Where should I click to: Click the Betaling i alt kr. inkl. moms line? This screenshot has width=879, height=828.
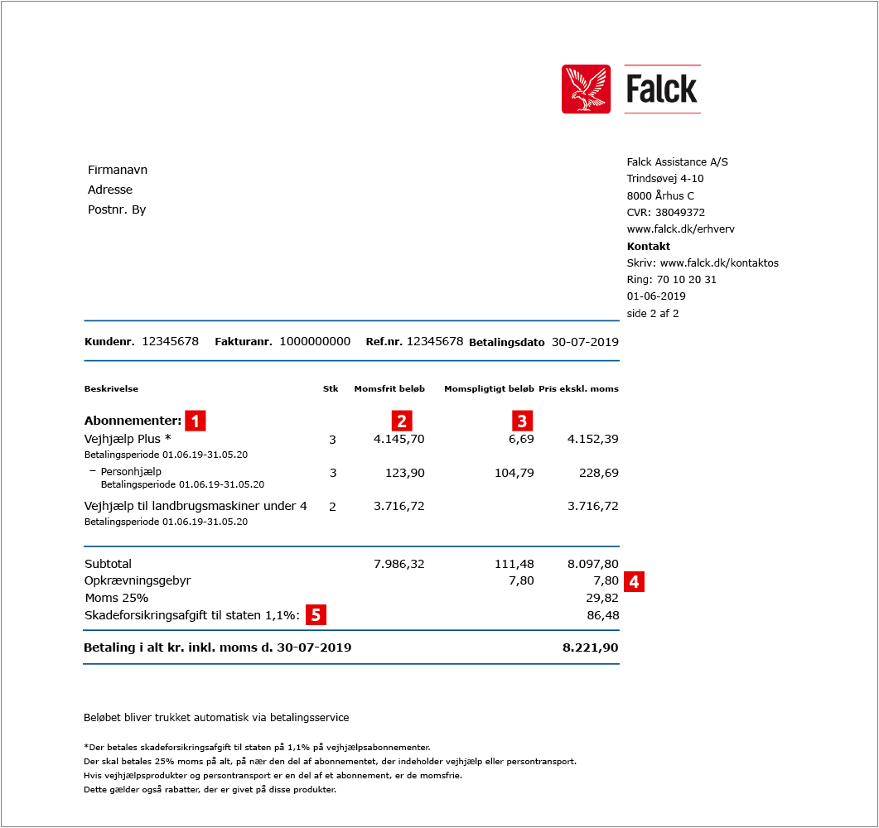click(x=218, y=647)
